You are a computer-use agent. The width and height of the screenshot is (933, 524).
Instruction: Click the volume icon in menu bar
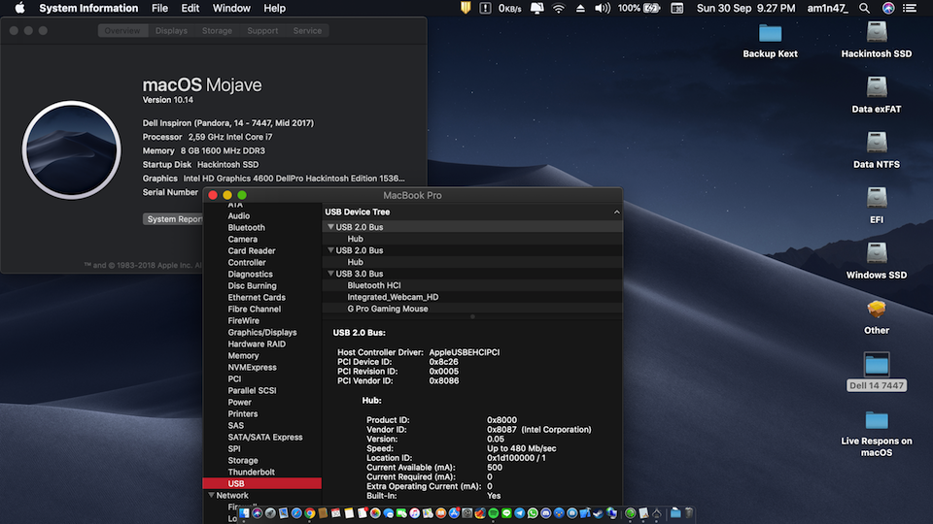[x=603, y=8]
